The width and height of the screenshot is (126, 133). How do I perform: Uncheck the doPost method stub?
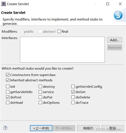point(8,97)
